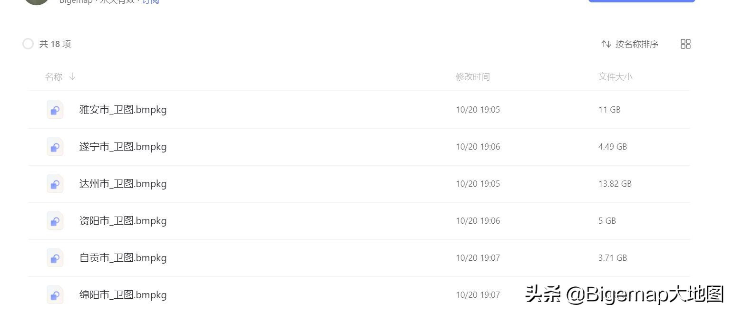Open the 按名称排序 sort dropdown
Viewport: 733px width, 313px height.
coord(636,44)
